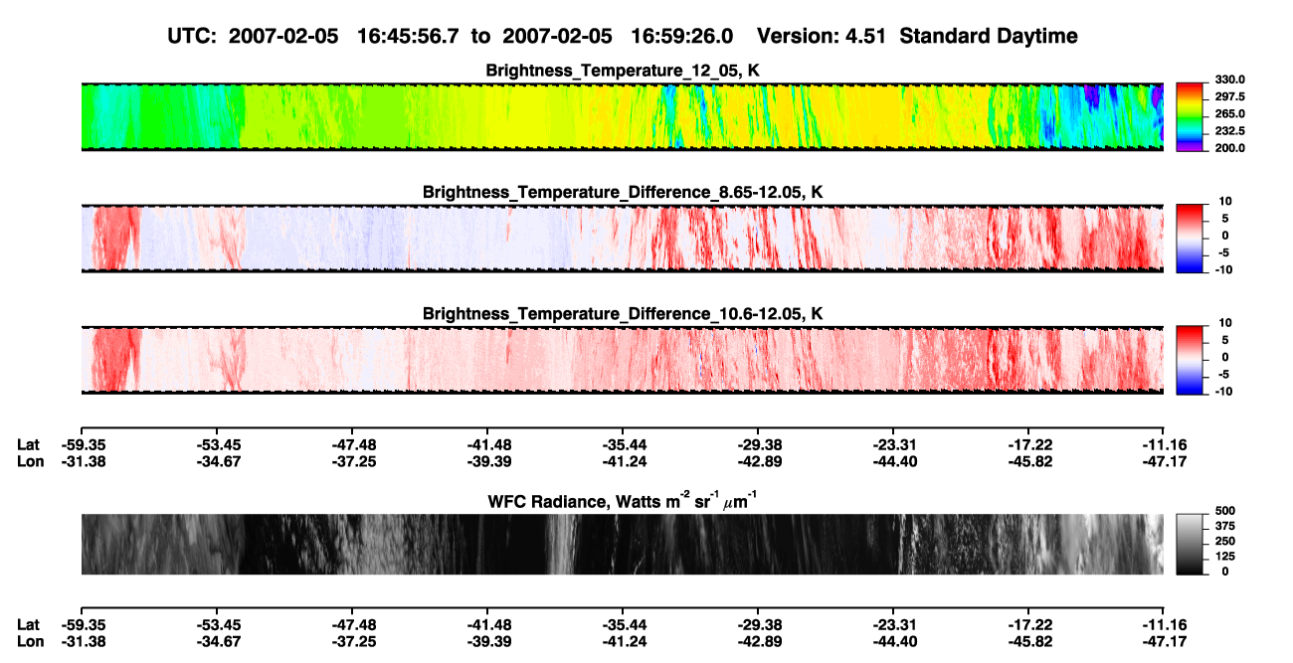This screenshot has height=663, width=1293.
Task: Click upper axis longitude value -37.25
Action: pyautogui.click(x=352, y=462)
